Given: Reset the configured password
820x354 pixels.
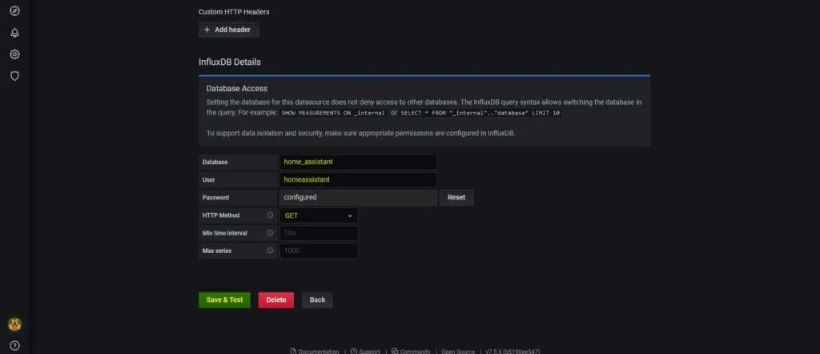Looking at the screenshot, I should [x=456, y=198].
